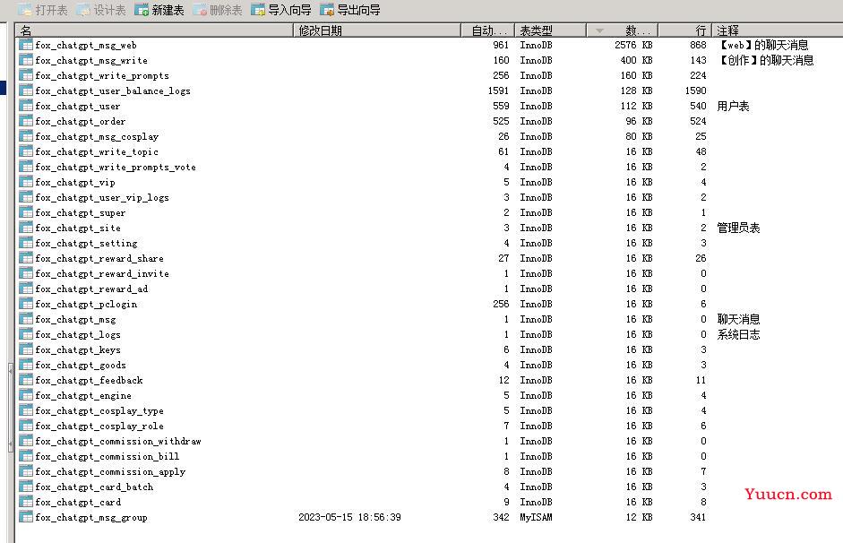Click the Design Table toolbar icon
This screenshot has width=843, height=543.
[x=82, y=10]
